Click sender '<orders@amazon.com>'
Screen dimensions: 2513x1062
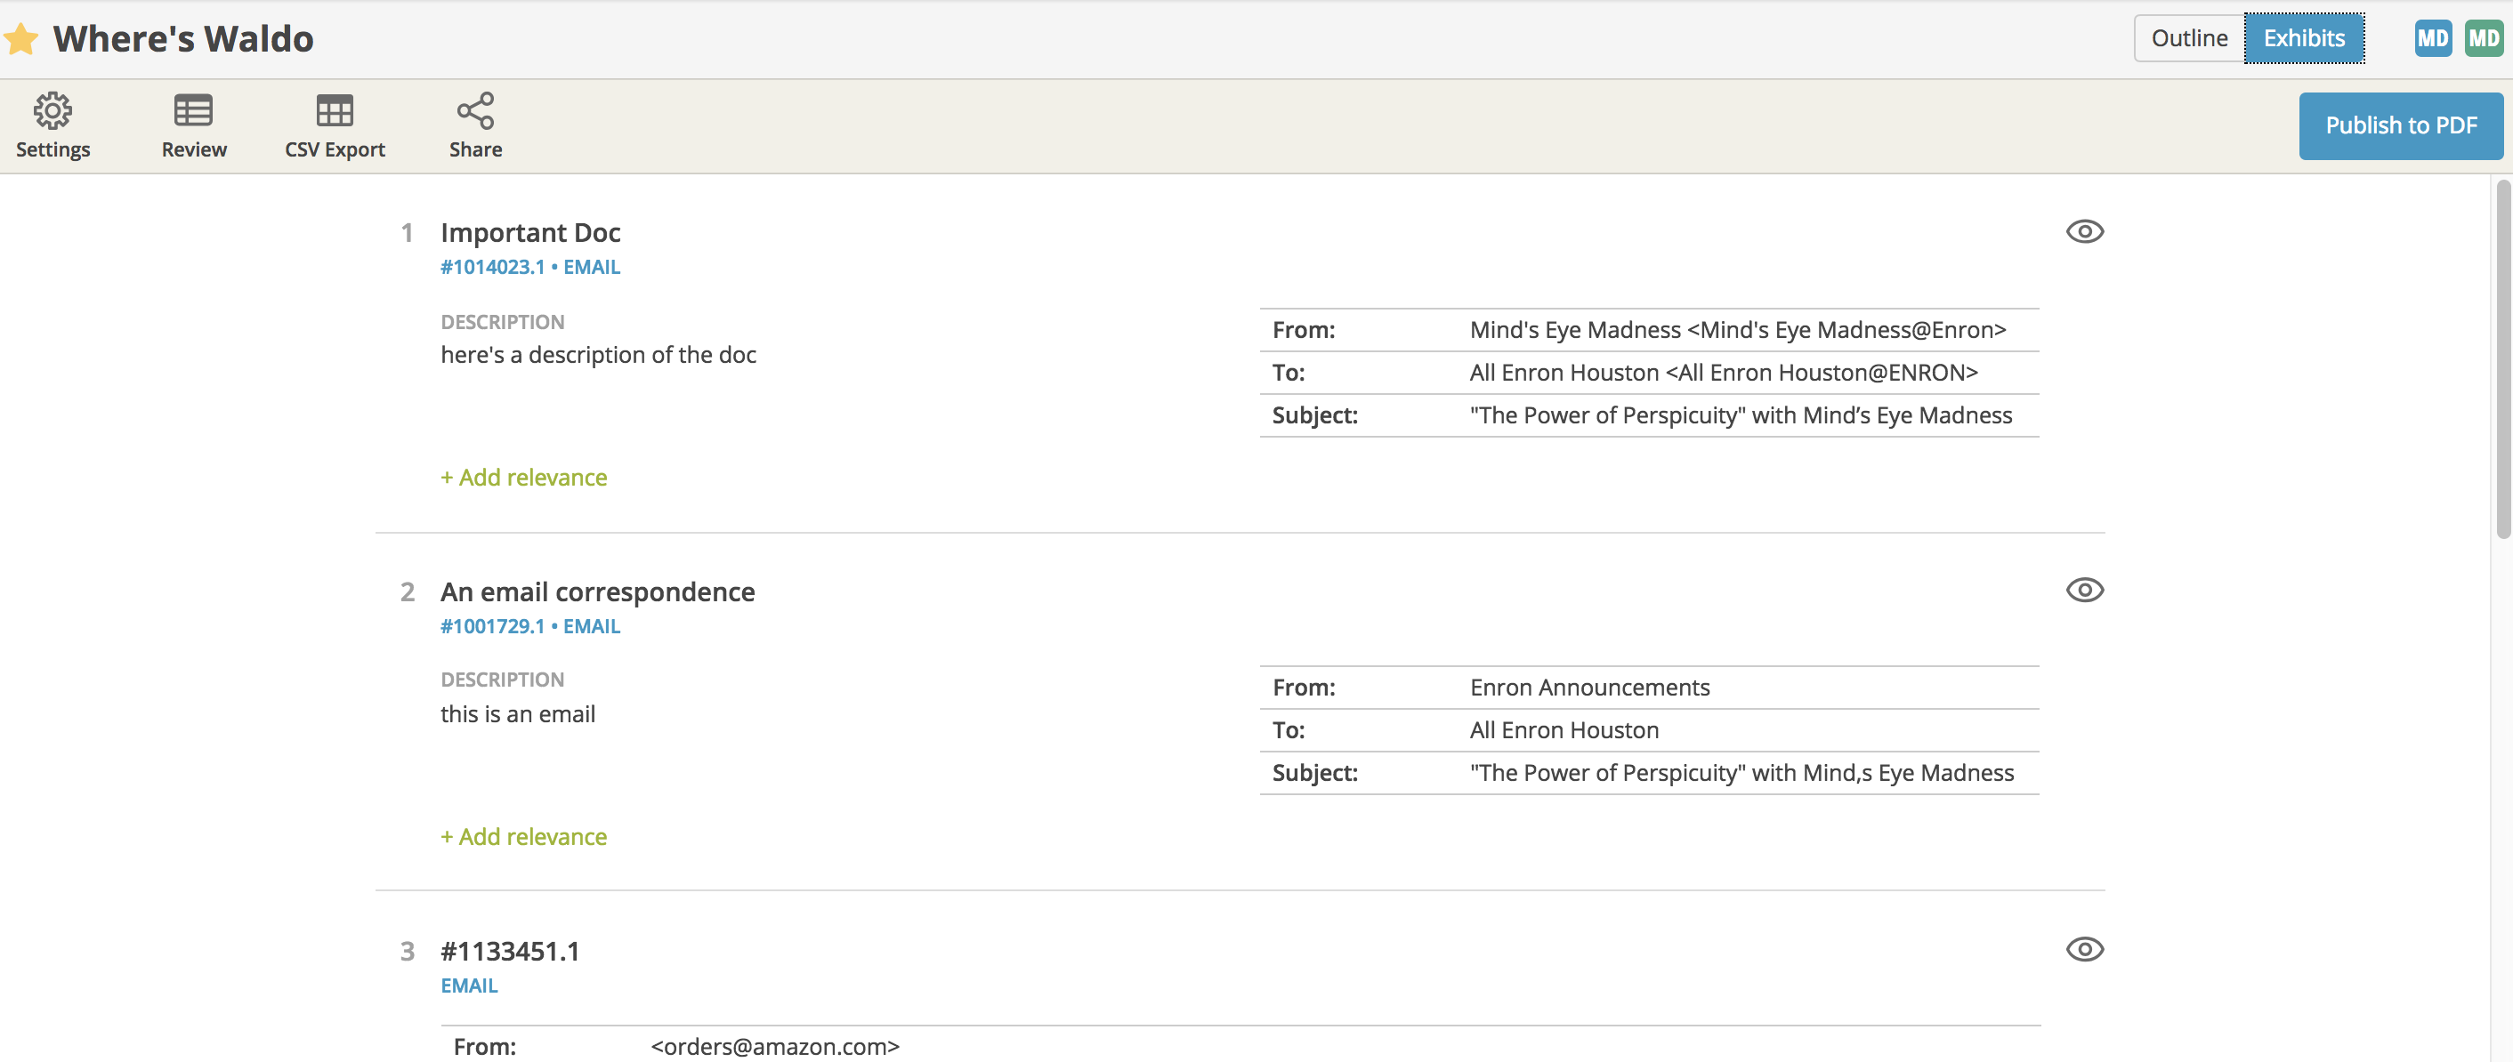(x=774, y=1046)
